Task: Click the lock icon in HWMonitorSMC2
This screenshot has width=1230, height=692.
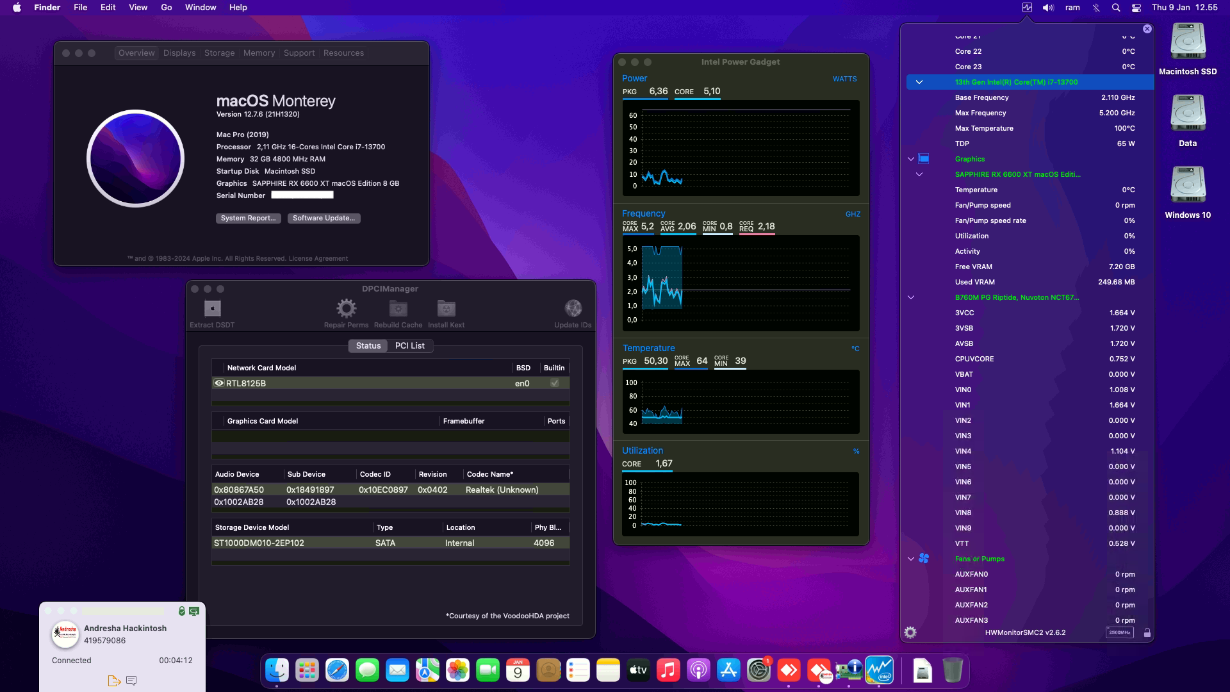Action: pyautogui.click(x=1147, y=632)
